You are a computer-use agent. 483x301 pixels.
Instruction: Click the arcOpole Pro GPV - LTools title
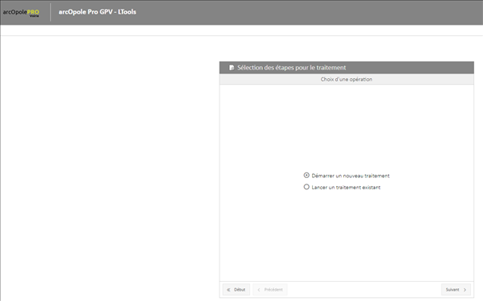(97, 12)
